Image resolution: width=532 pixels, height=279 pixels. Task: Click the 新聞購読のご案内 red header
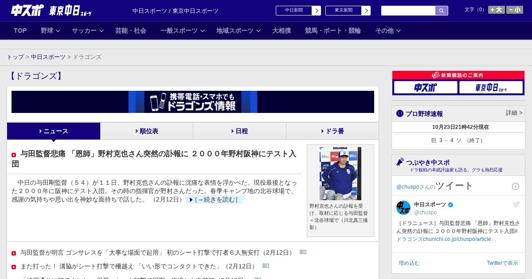(x=458, y=75)
